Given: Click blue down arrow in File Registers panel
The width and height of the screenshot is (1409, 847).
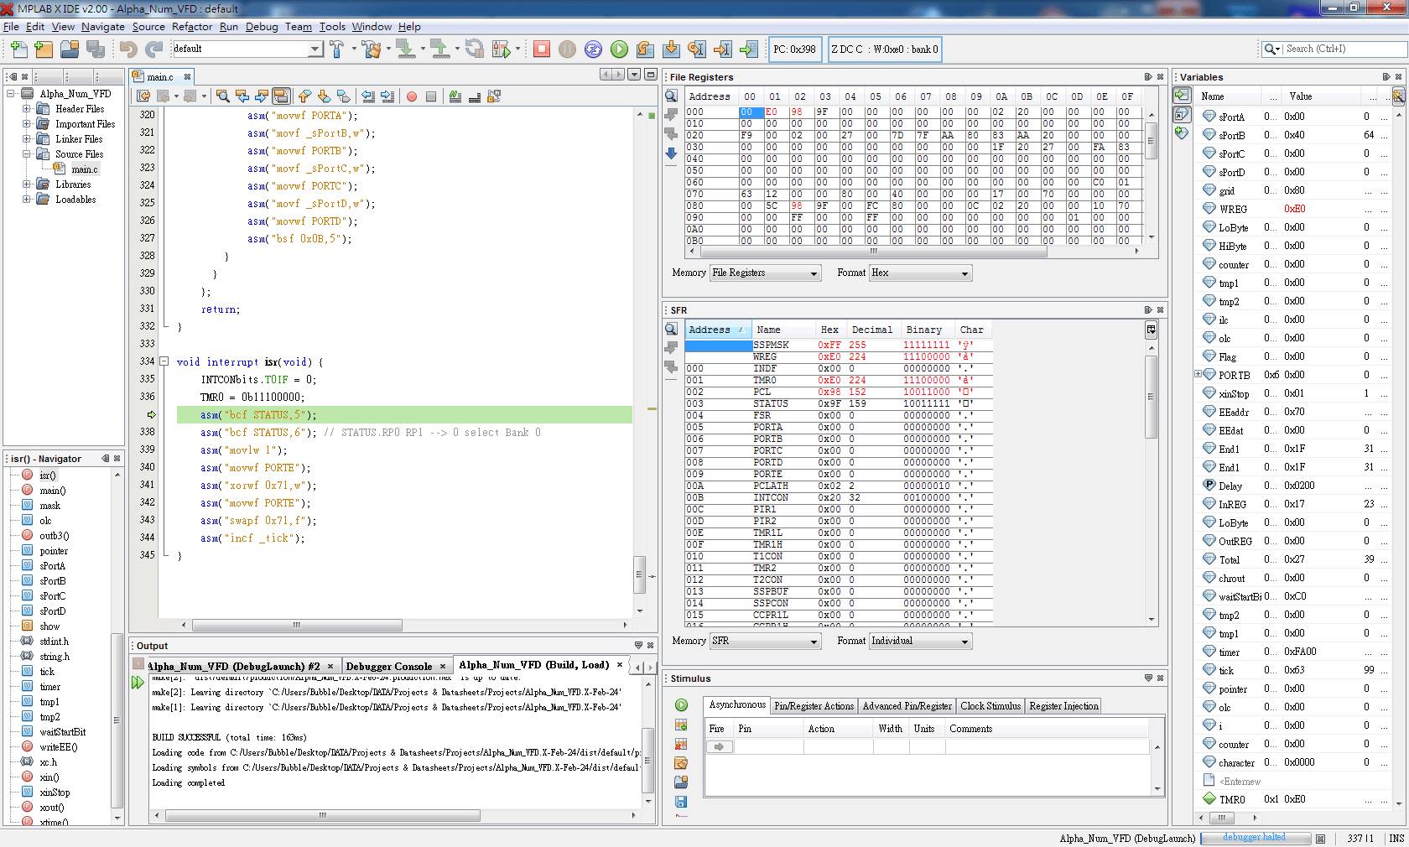Looking at the screenshot, I should tap(671, 153).
